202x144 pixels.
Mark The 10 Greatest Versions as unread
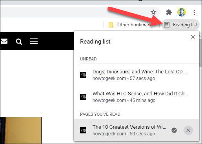coord(174,130)
